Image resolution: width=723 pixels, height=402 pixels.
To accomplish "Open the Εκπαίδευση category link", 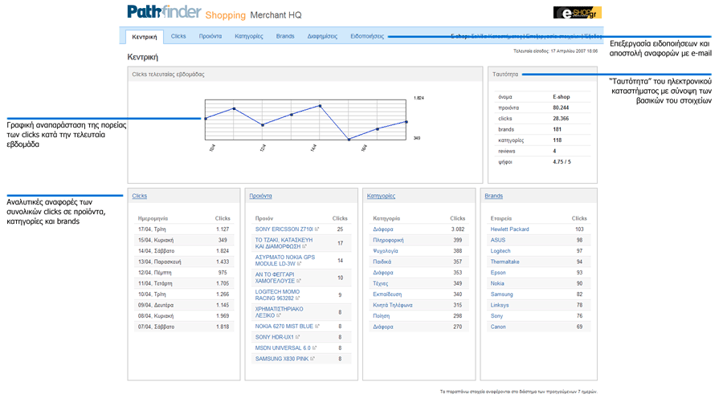I will [387, 294].
